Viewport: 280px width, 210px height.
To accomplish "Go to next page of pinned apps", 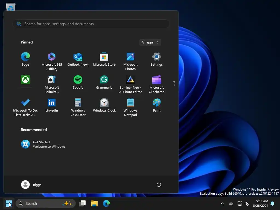I will tap(174, 85).
